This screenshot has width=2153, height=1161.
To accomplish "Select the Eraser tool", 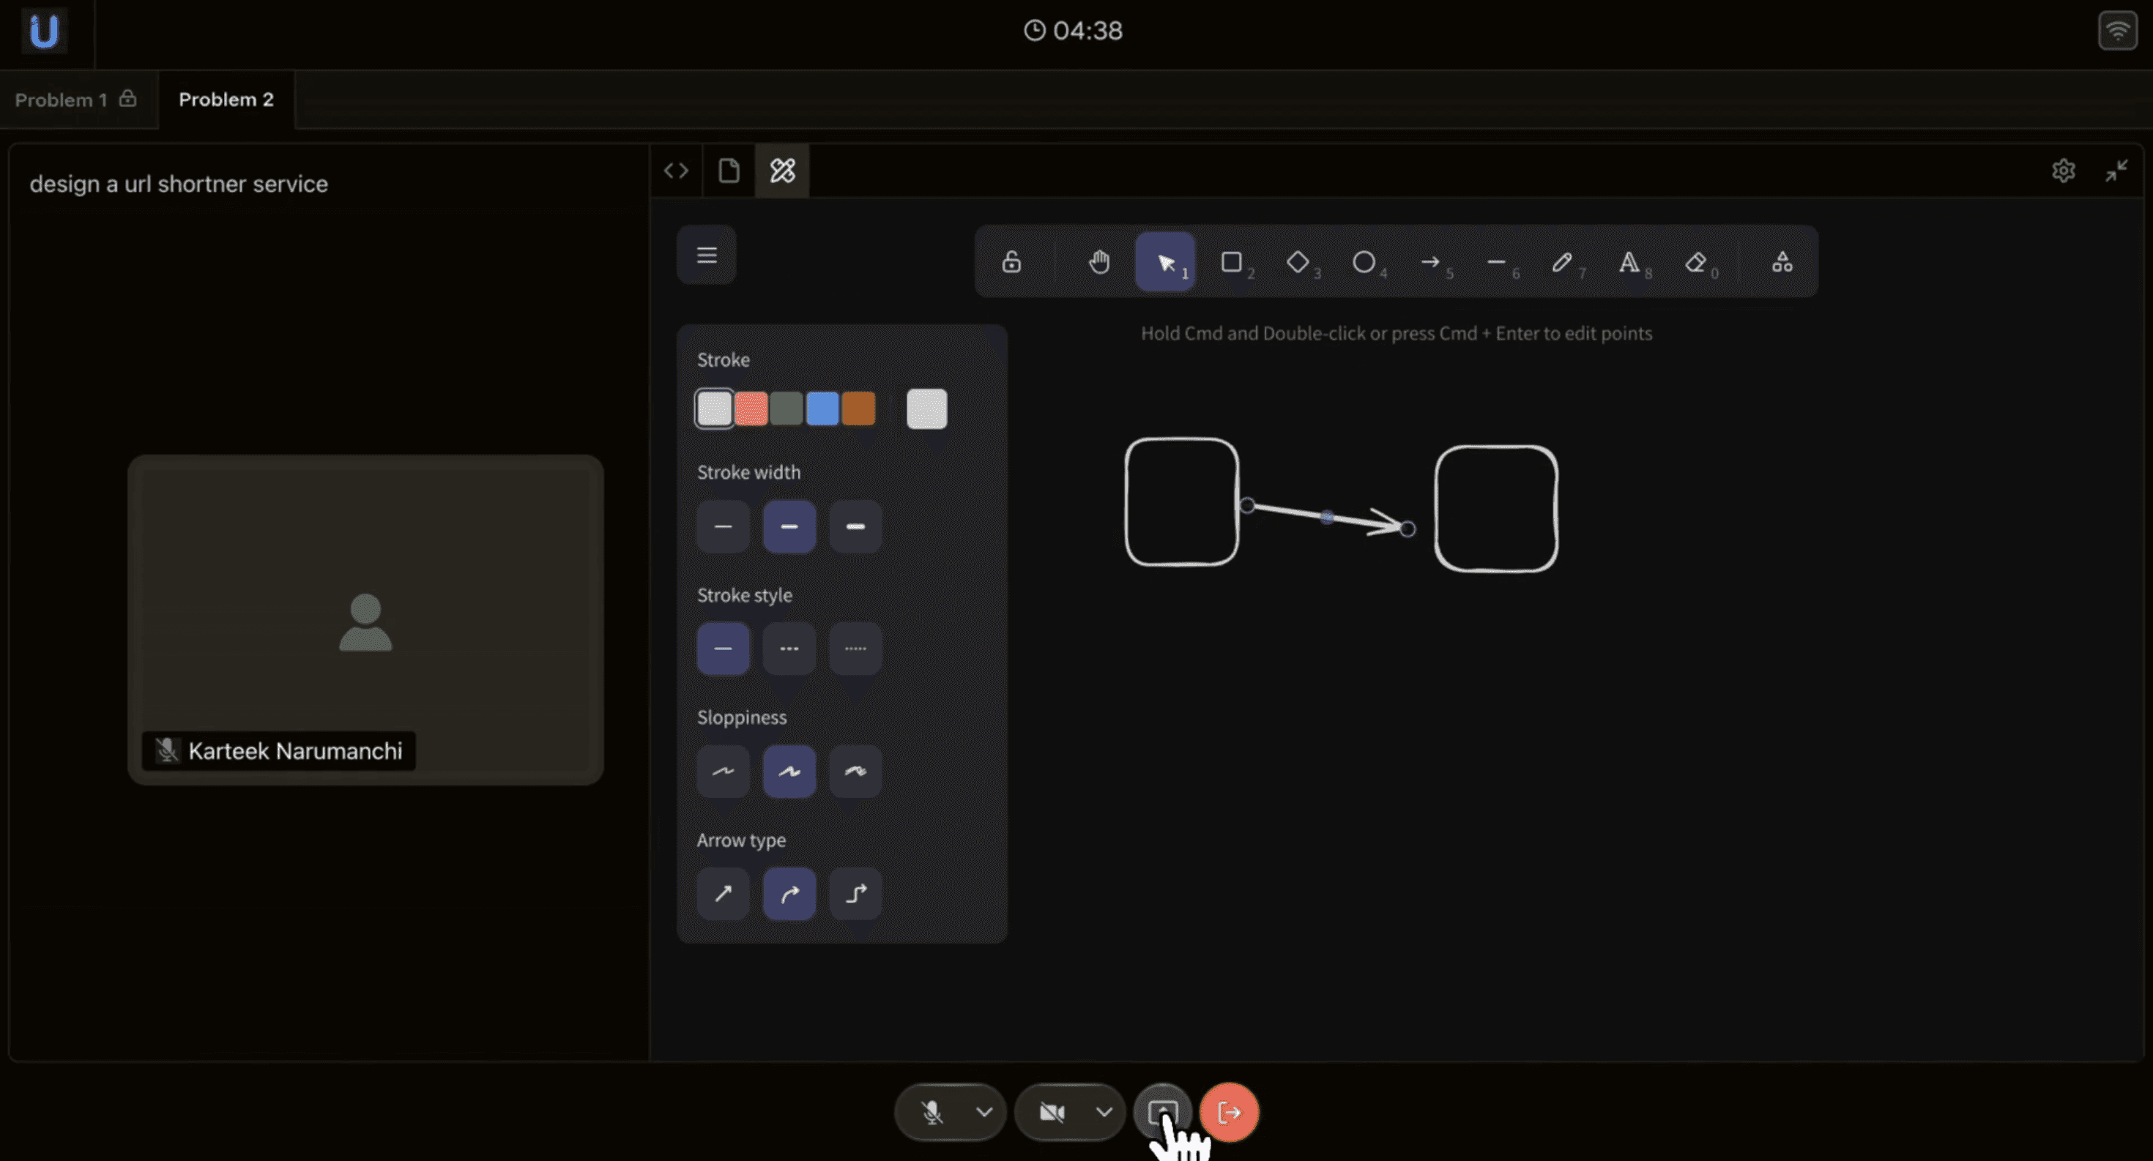I will [1698, 262].
